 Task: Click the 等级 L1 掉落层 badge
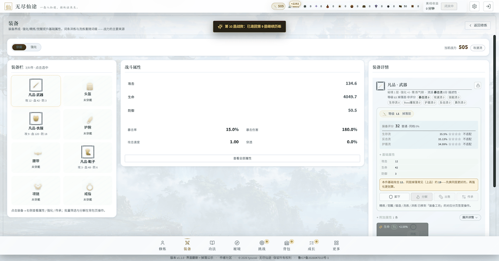pos(397,114)
